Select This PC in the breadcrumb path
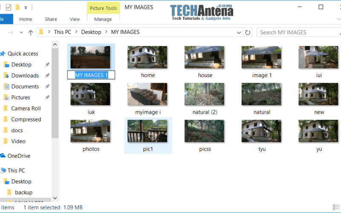 tap(63, 32)
